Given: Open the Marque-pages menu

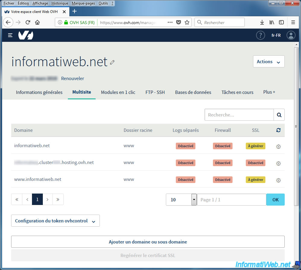Looking at the screenshot, I should click(x=83, y=3).
